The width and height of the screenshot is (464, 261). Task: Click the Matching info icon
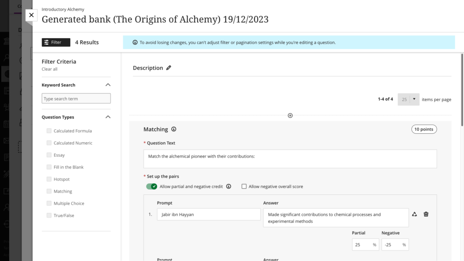[x=174, y=129]
